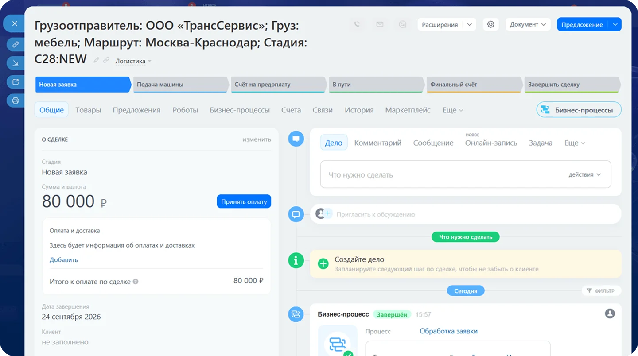Viewport: 638px width, 356px height.
Task: Expand the Еще menu in the deal tabs
Action: click(x=453, y=110)
